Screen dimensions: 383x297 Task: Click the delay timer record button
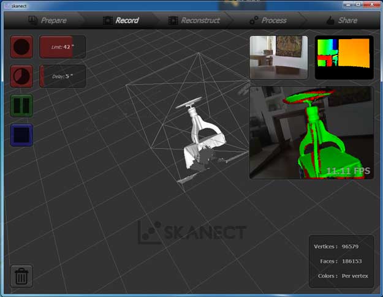[21, 77]
